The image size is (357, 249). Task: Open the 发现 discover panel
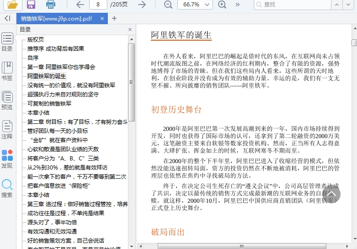pos(7,159)
